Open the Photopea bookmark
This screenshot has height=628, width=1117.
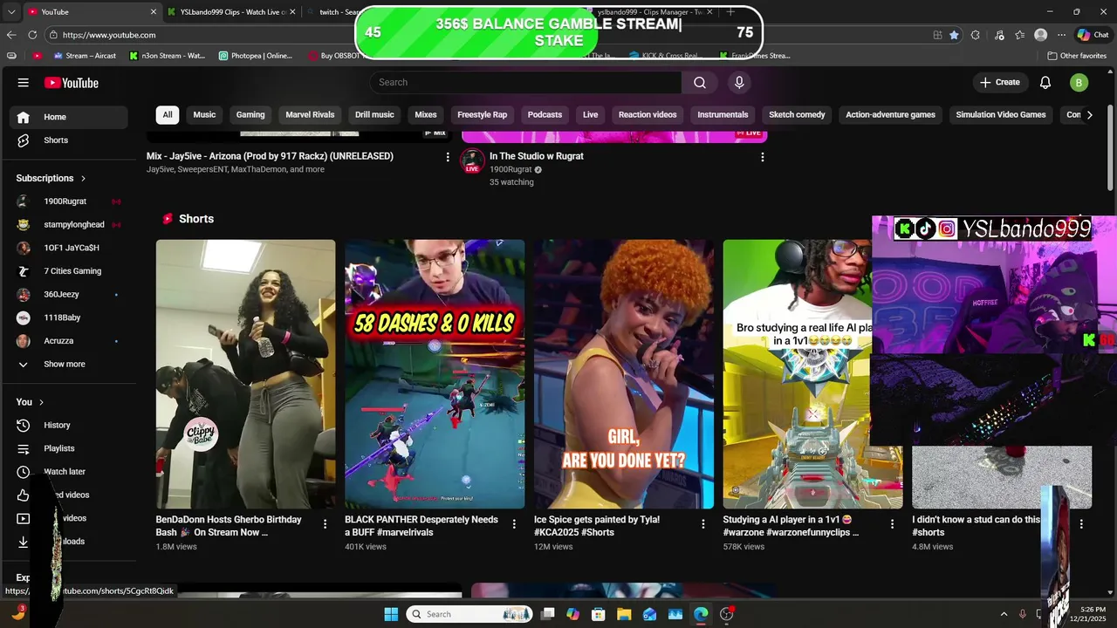coord(256,56)
